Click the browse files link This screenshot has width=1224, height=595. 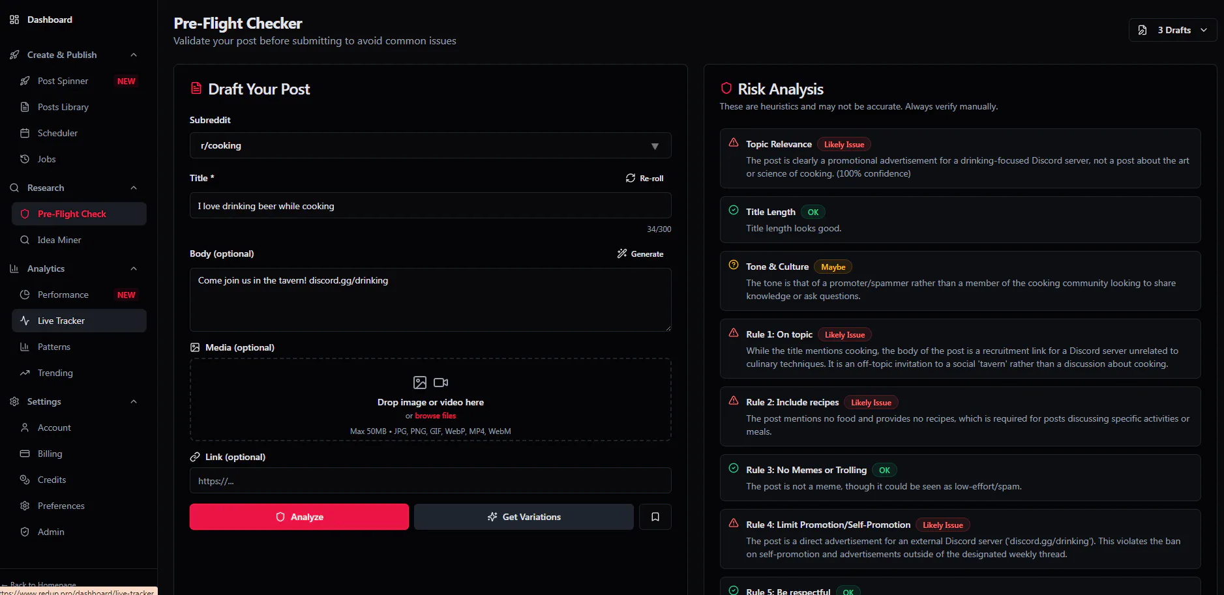coord(436,416)
